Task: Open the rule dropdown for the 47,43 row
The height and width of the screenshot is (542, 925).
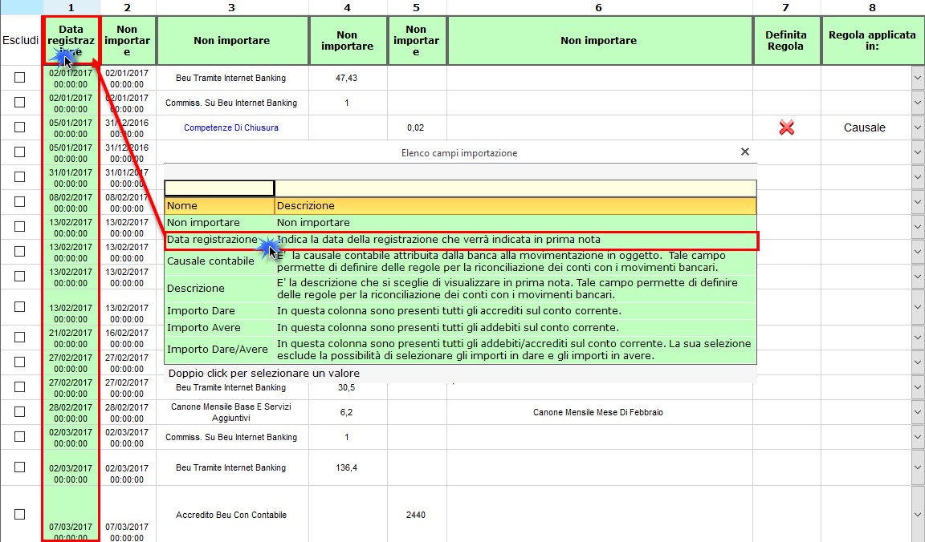Action: (x=918, y=78)
